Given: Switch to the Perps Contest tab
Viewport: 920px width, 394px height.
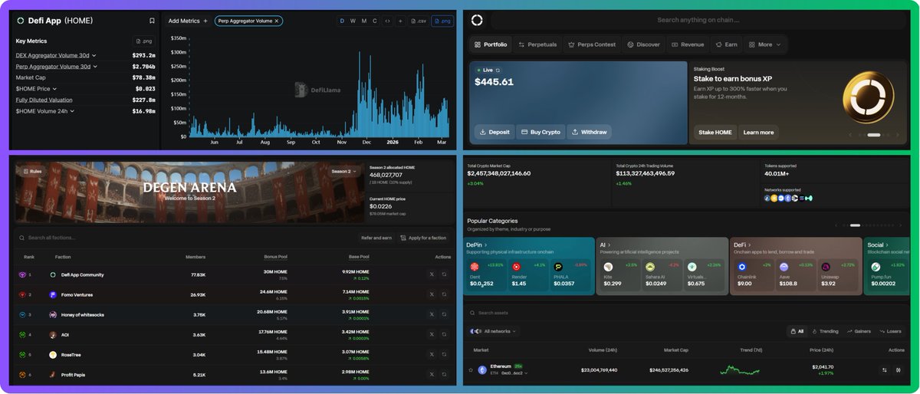Looking at the screenshot, I should 591,44.
